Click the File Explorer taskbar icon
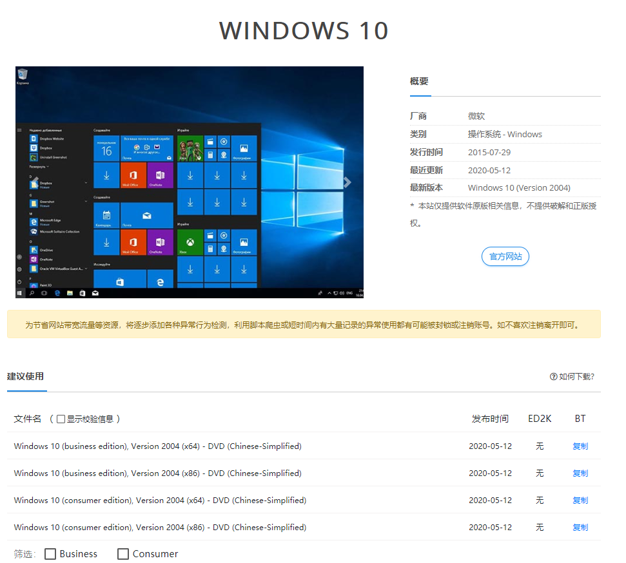Viewport: 626px width, 563px height. (69, 292)
